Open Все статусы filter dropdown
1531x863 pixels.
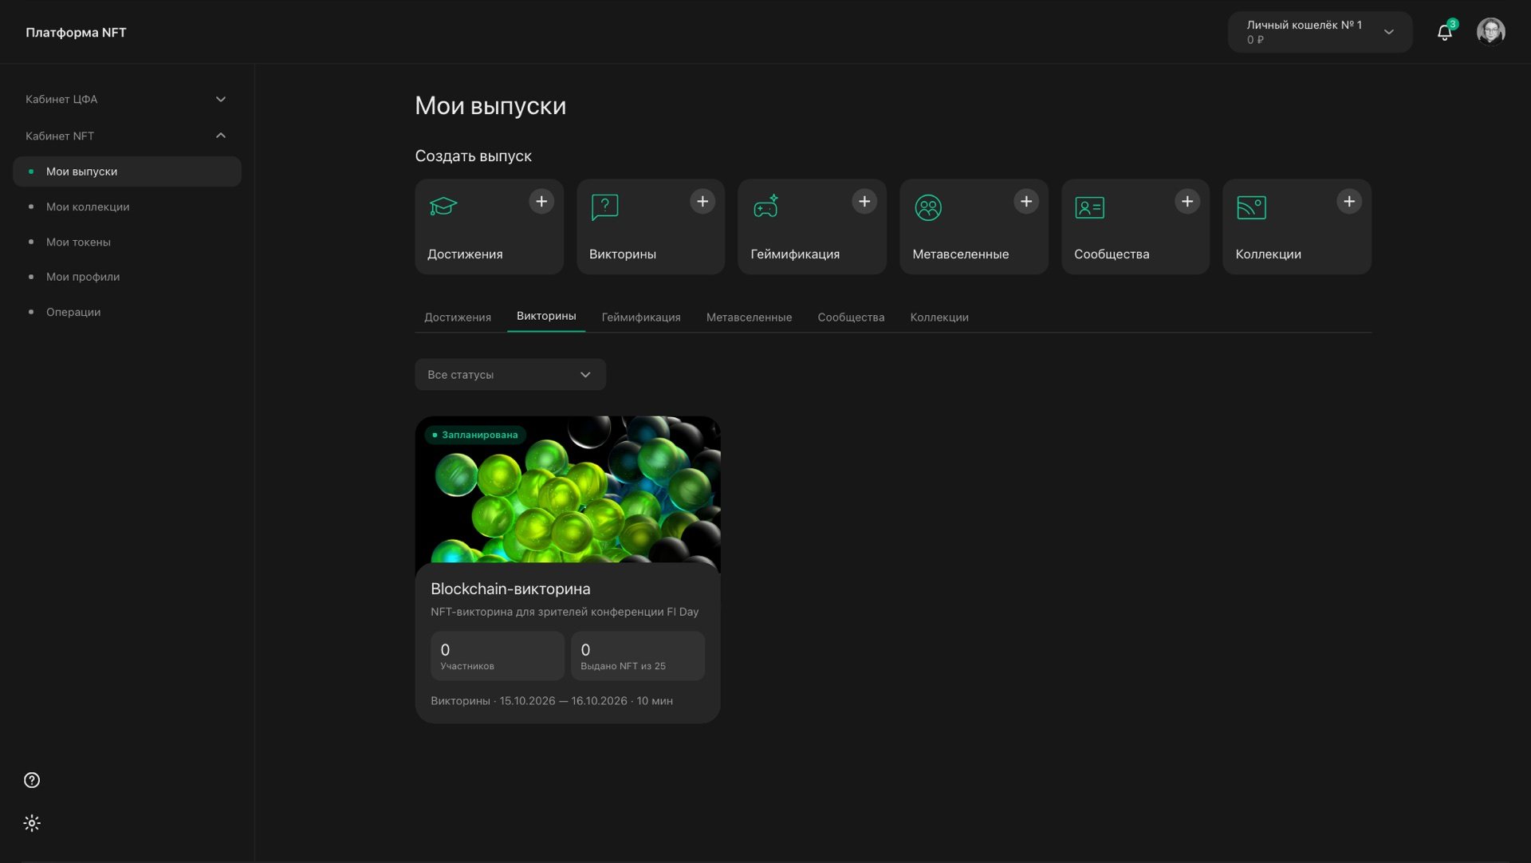click(x=510, y=375)
